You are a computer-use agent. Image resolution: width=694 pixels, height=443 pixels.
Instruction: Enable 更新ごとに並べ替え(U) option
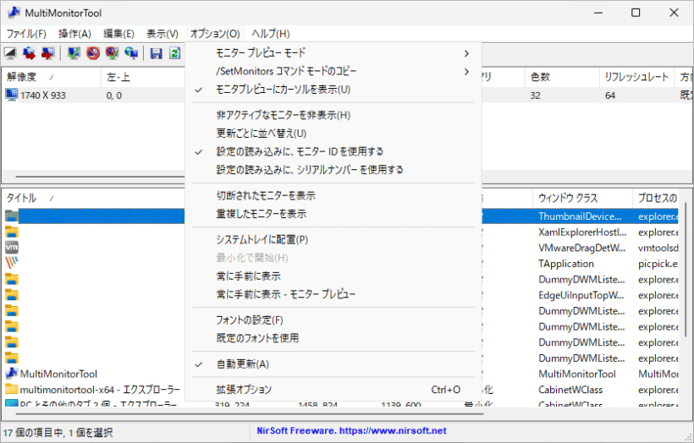click(x=333, y=134)
